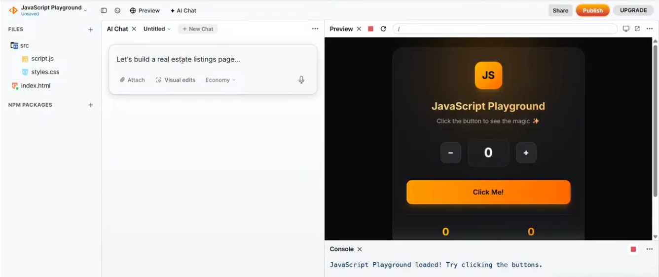659x277 pixels.
Task: Click the console message JavaScript Playground loaded
Action: click(x=436, y=265)
